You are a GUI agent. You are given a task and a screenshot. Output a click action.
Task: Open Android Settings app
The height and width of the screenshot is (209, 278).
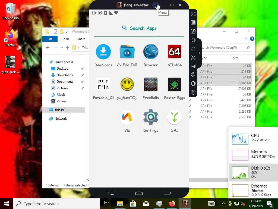[151, 117]
